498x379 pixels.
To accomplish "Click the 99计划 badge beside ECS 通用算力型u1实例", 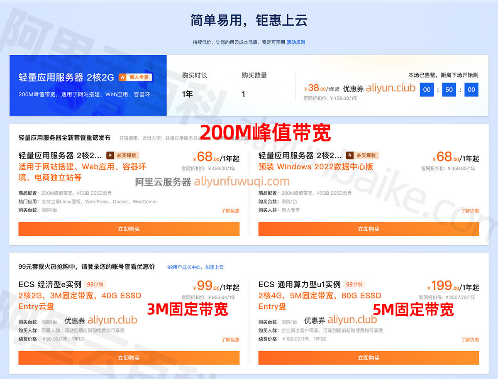I will point(354,284).
